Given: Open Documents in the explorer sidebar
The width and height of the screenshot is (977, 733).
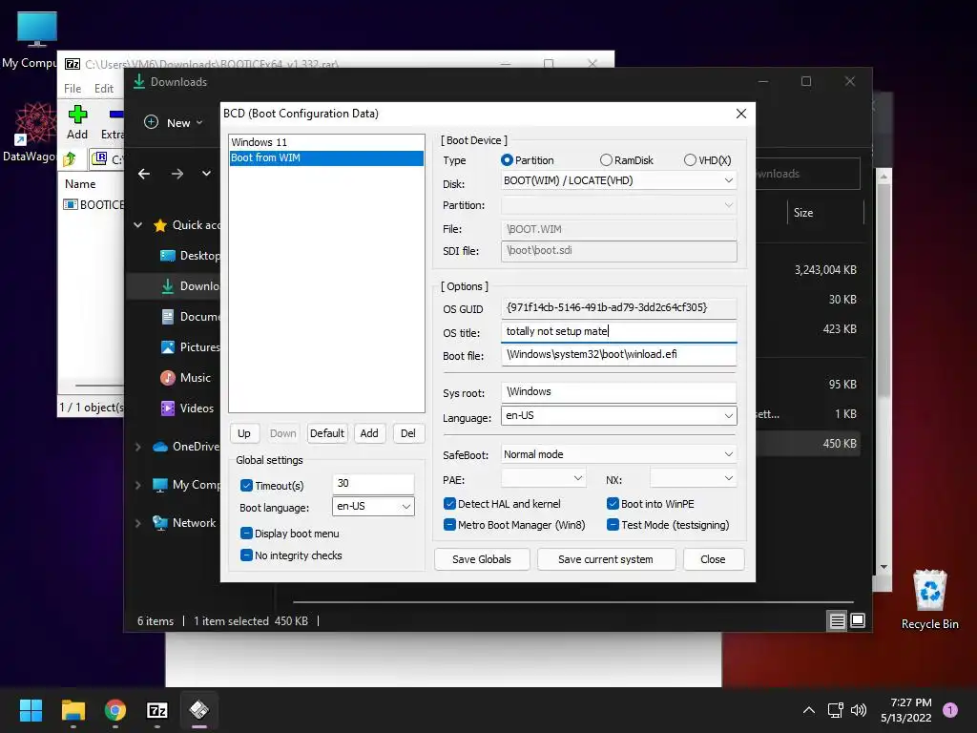Looking at the screenshot, I should click(x=190, y=317).
